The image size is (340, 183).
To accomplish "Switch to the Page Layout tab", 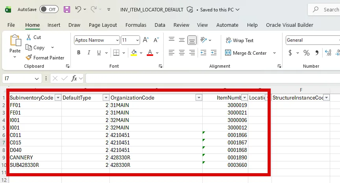I will click(x=103, y=25).
